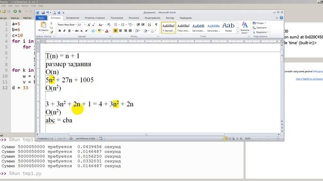323x181 pixels.
Task: Switch to the Insert ribbon tab
Action: [x=73, y=18]
